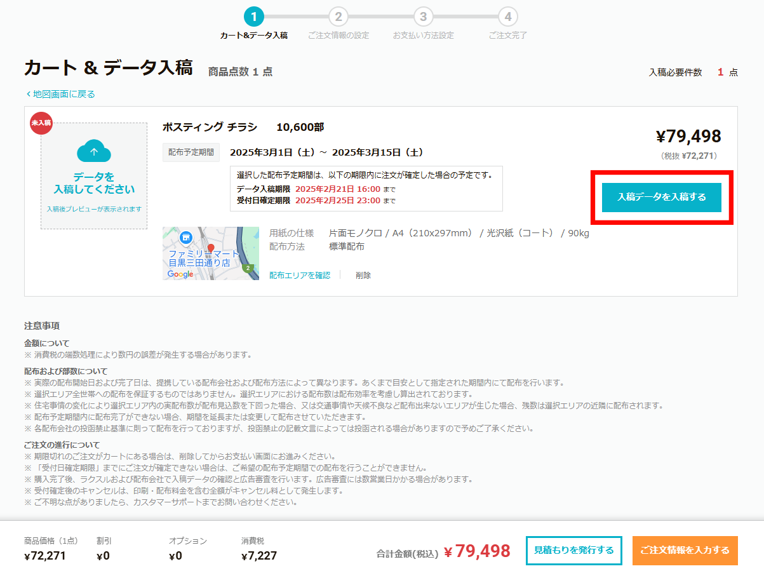
Task: Select step 2 ご注文情報の設定
Action: click(x=338, y=24)
